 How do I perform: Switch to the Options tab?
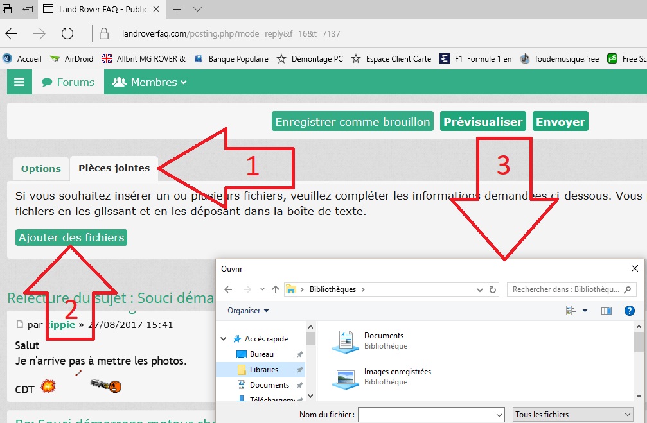coord(41,169)
